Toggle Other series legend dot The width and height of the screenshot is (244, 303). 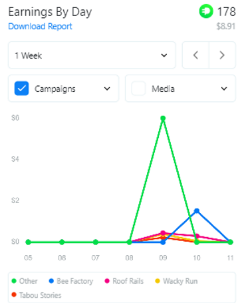(x=14, y=281)
